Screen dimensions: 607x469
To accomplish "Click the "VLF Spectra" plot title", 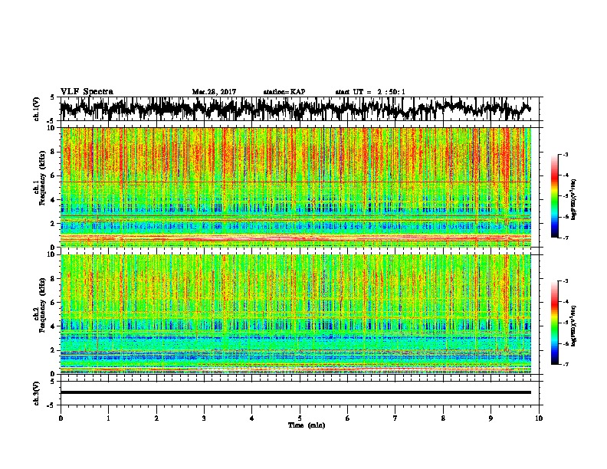I will coord(87,92).
